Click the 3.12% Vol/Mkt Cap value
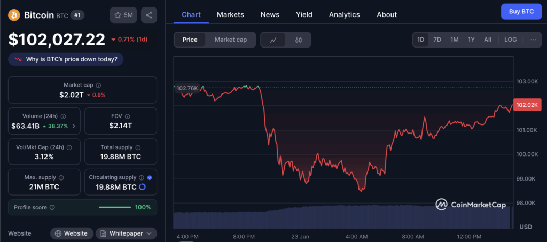This screenshot has width=547, height=242. click(44, 157)
